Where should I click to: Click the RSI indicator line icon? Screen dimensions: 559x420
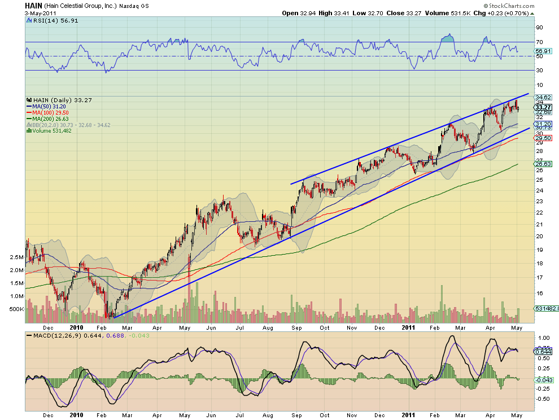pos(29,21)
